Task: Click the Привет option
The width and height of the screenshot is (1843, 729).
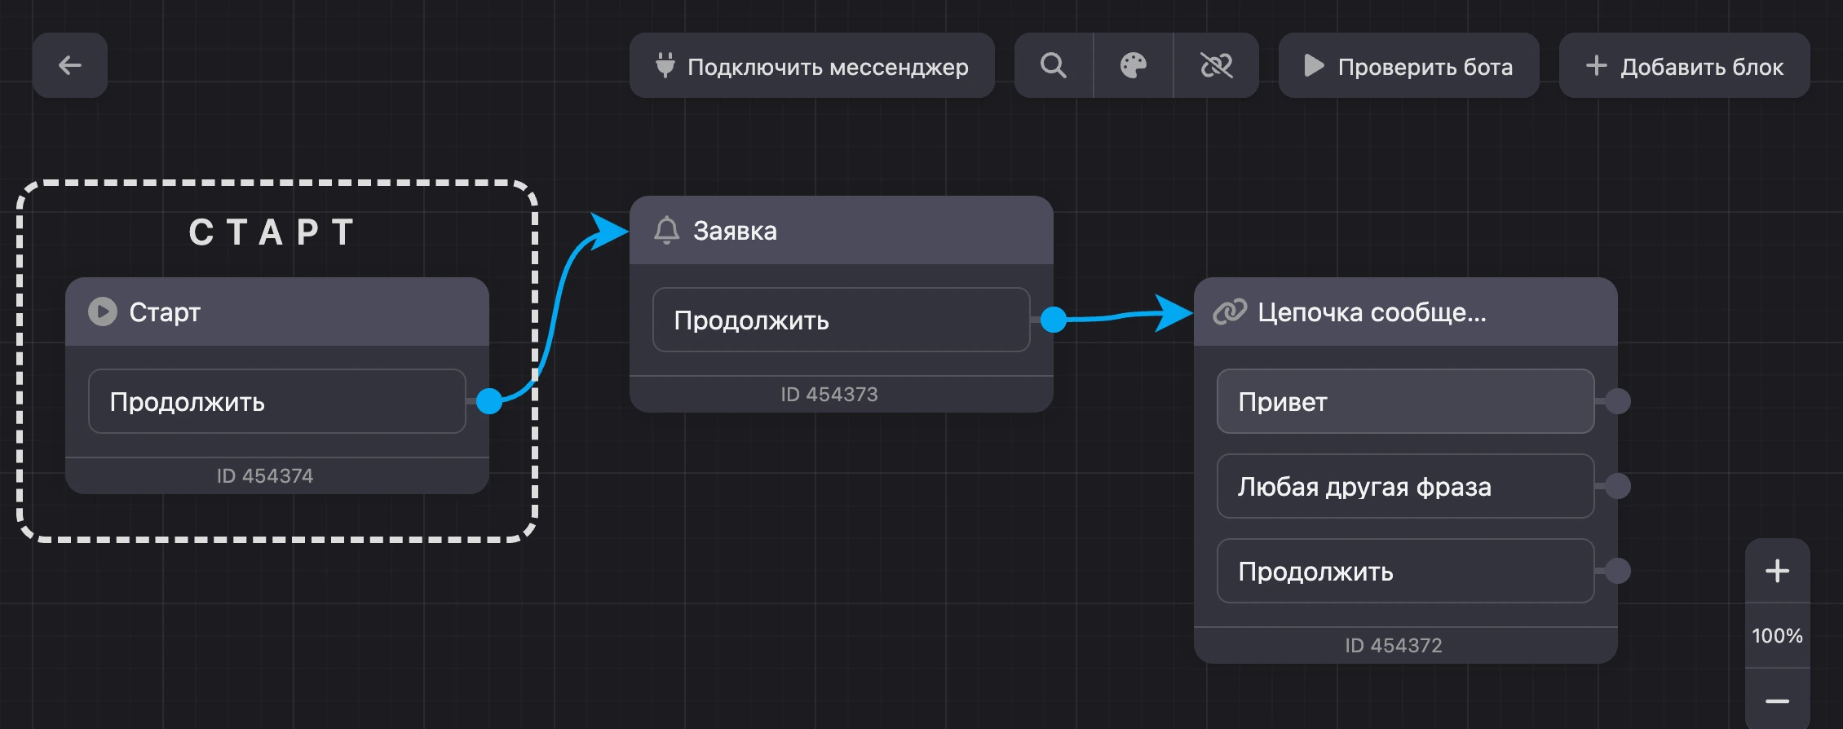Action: click(1406, 401)
